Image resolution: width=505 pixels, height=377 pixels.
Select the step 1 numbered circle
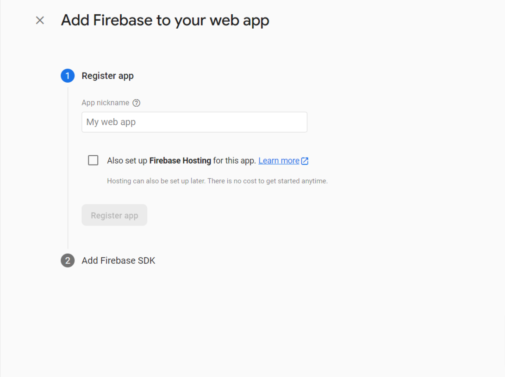pos(68,76)
